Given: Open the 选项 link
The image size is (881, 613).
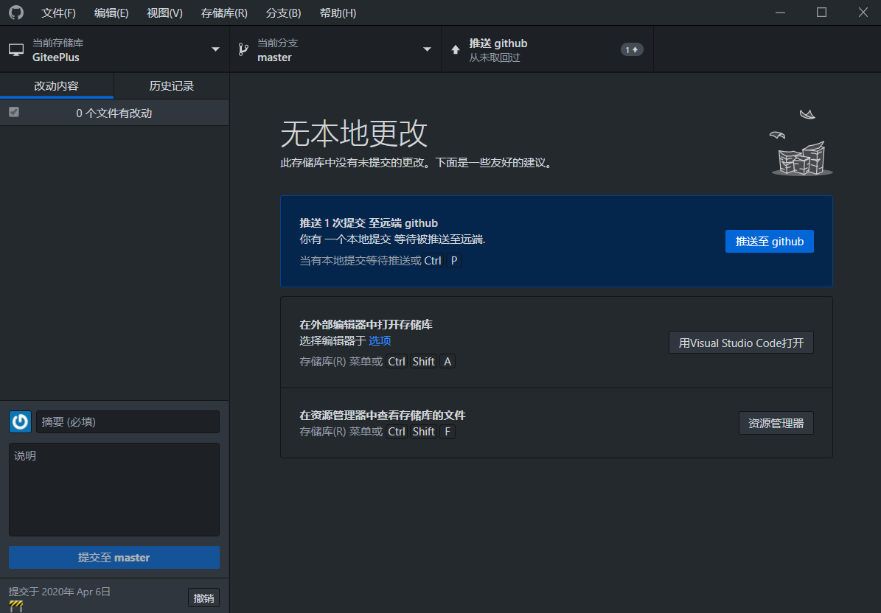Looking at the screenshot, I should click(380, 340).
